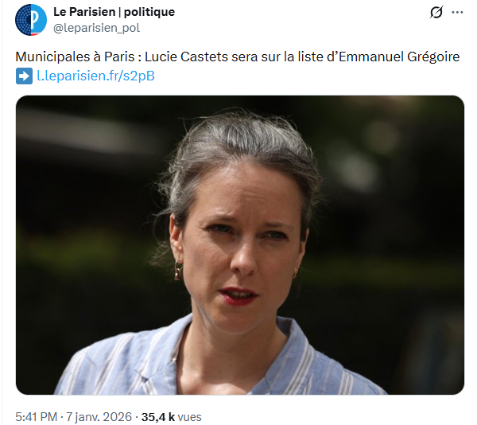Click the blue arrow emoji before the link

tap(24, 76)
